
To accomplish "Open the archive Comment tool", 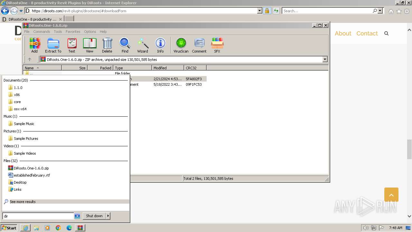I will click(199, 45).
